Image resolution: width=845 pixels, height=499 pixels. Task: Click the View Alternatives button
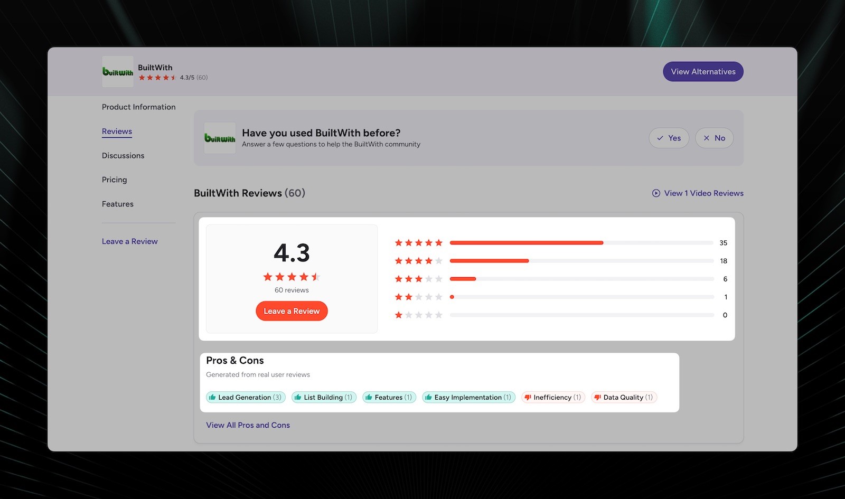coord(703,71)
